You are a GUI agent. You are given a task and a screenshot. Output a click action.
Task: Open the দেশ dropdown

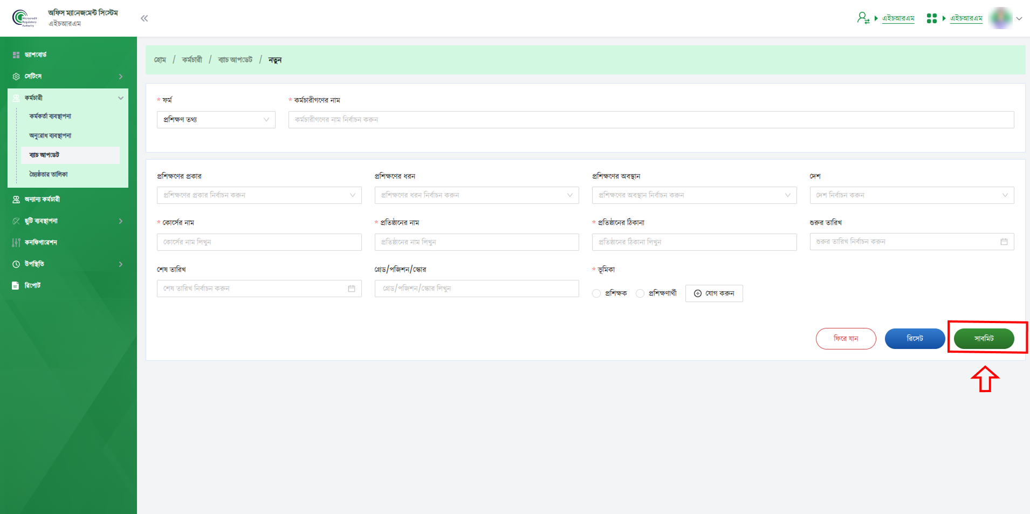(912, 195)
